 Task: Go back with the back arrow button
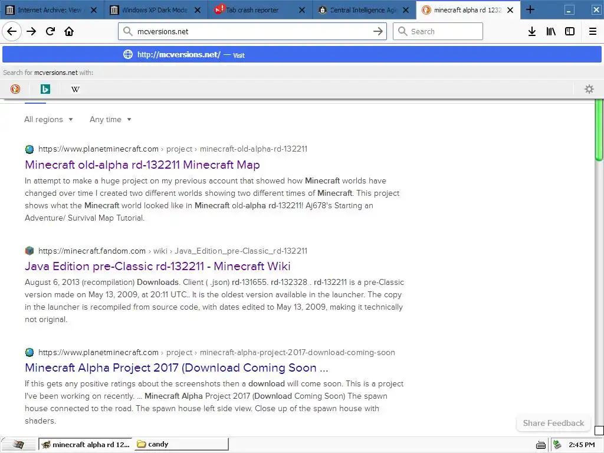click(12, 31)
